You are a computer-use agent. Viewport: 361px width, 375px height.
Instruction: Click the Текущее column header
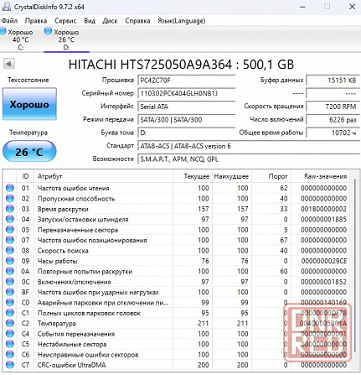pos(193,176)
